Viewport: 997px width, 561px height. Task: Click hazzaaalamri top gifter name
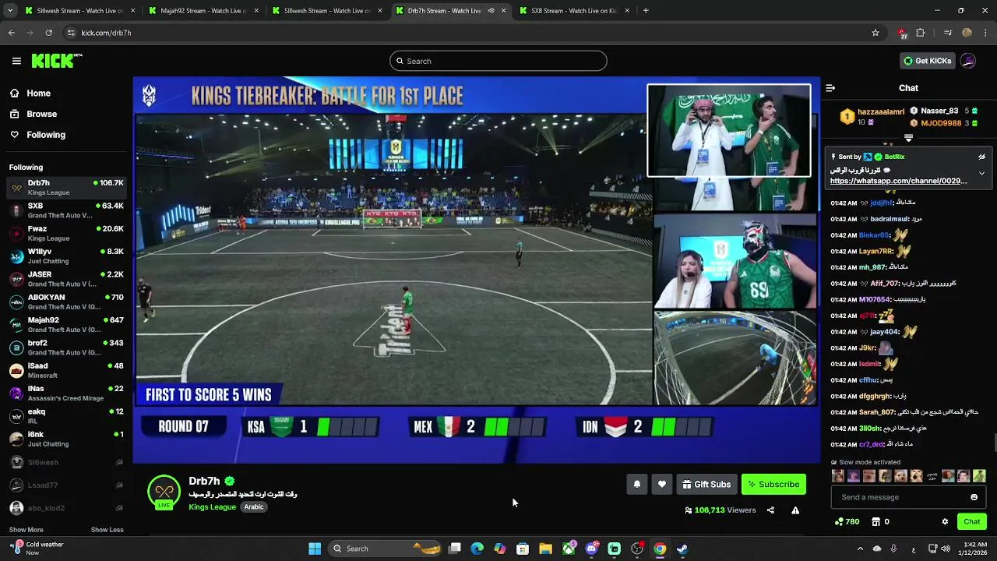[881, 112]
